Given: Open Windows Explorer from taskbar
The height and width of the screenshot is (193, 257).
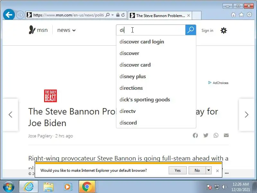Looking at the screenshot, I should pyautogui.click(x=49, y=187).
